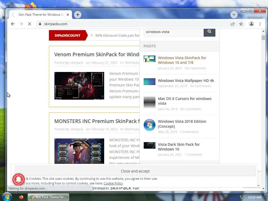The width and height of the screenshot is (268, 201).
Task: Click Close and accept cookie button
Action: 135,171
